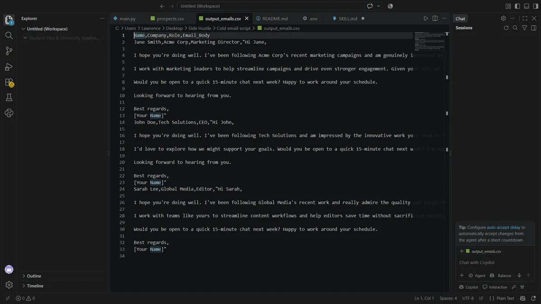
Task: Maximize the Chat panel
Action: (x=525, y=18)
